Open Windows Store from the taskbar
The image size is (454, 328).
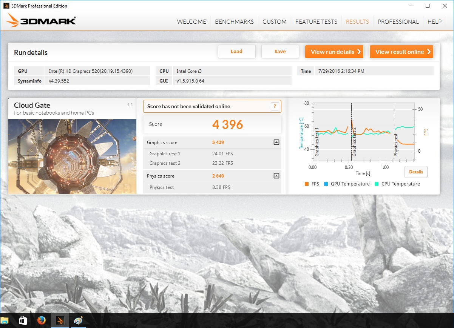click(x=23, y=321)
